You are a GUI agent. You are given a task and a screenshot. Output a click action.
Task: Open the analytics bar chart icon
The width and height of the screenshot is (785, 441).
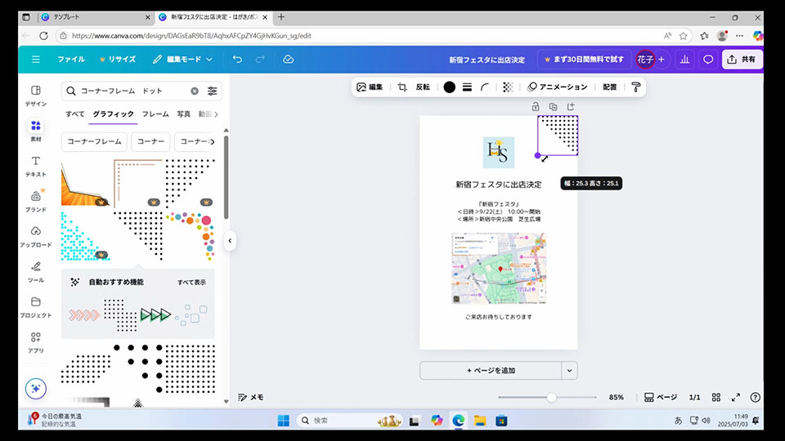tap(684, 59)
